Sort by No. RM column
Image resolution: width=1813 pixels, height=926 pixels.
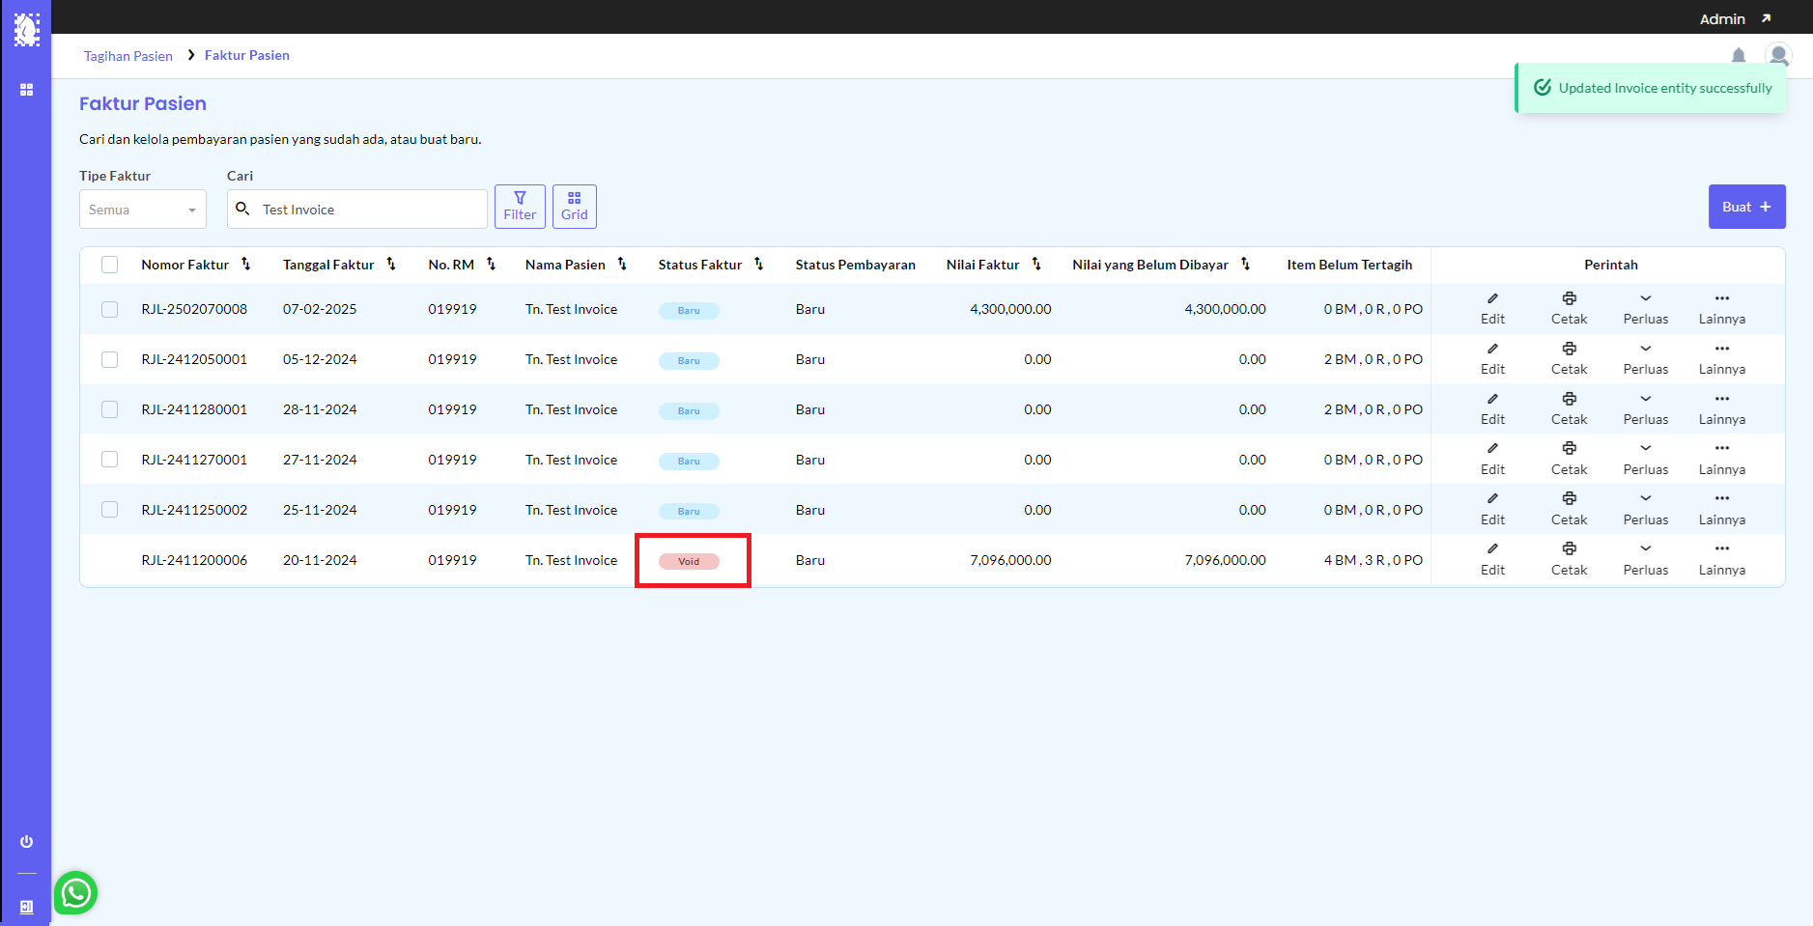point(492,265)
